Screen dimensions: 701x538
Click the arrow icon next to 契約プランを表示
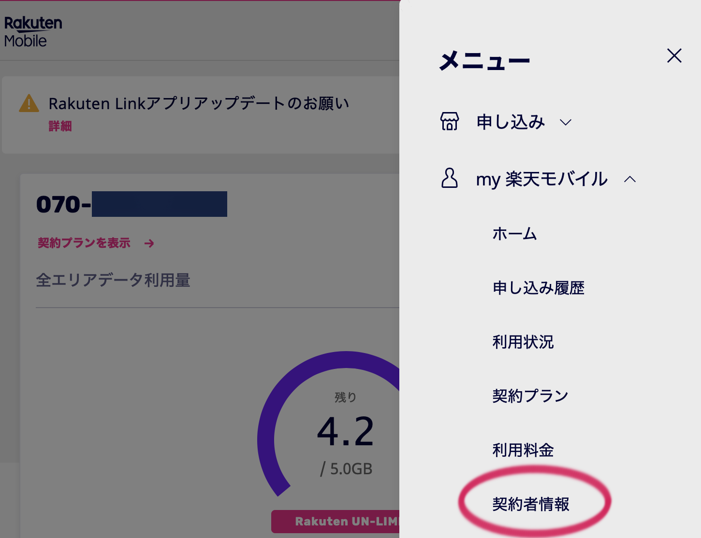coord(149,243)
